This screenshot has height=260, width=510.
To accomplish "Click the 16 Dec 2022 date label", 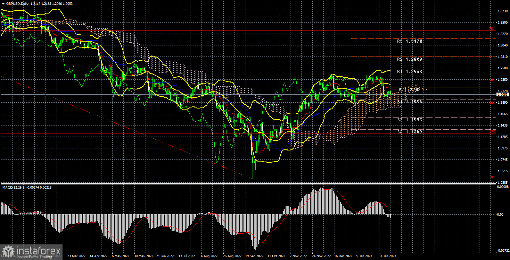I will (343, 257).
